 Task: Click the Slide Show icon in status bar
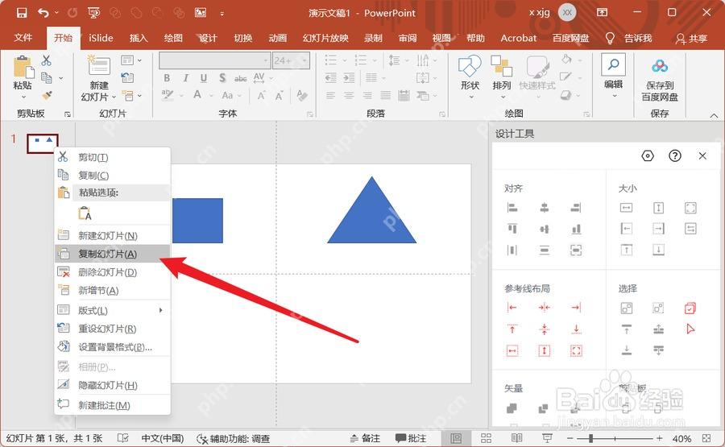[x=547, y=438]
